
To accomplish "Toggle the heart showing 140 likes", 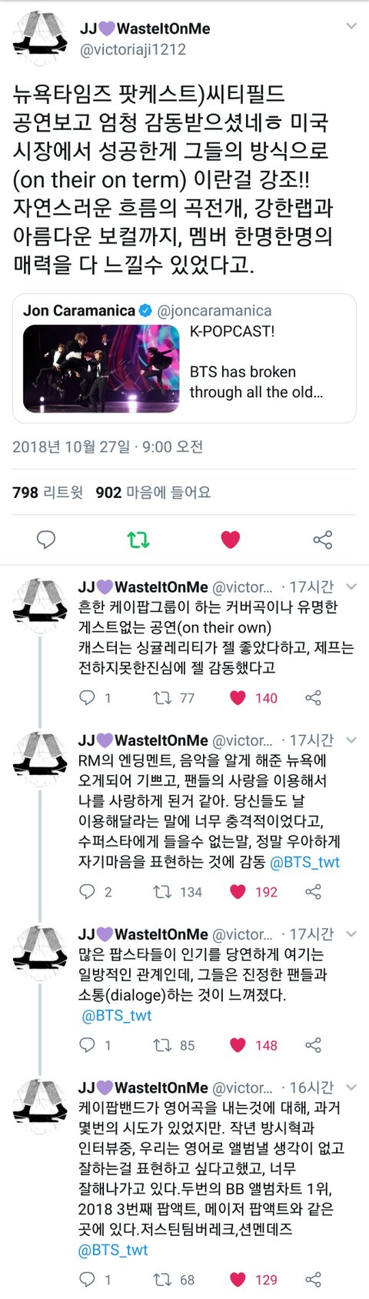I will click(x=238, y=698).
